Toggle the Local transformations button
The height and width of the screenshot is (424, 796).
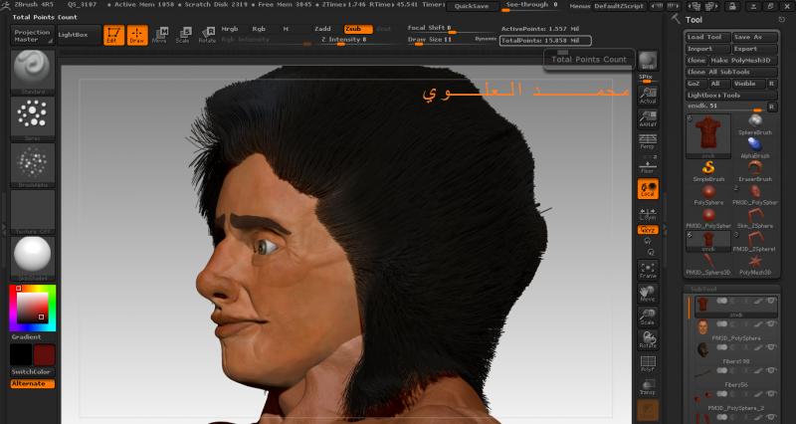(648, 188)
